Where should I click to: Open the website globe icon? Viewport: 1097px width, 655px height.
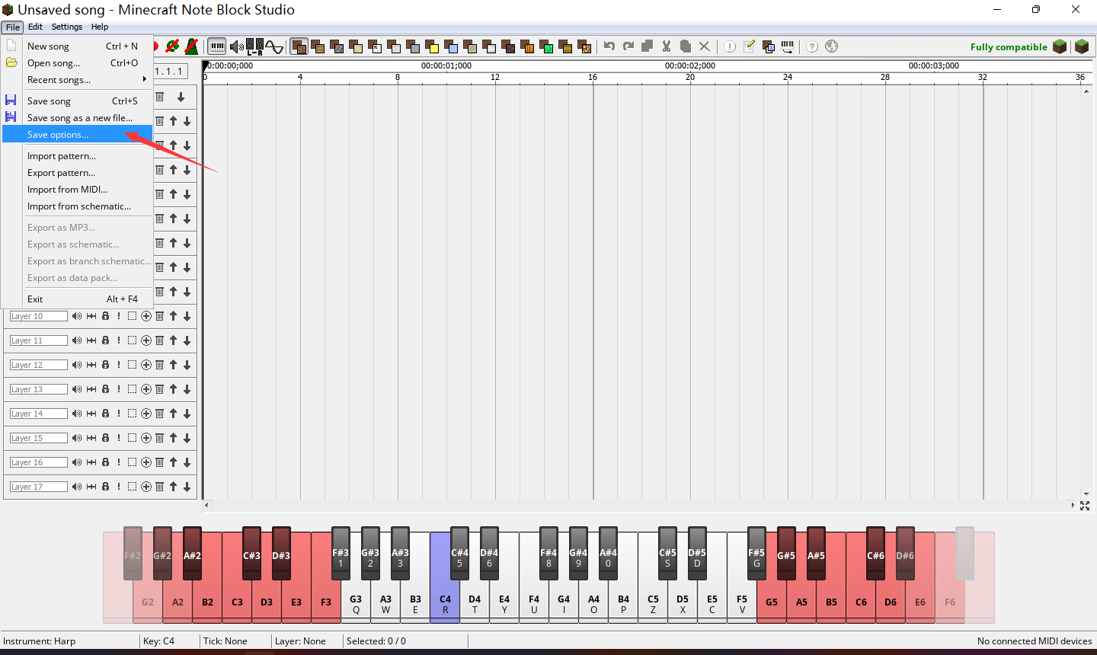[x=832, y=46]
